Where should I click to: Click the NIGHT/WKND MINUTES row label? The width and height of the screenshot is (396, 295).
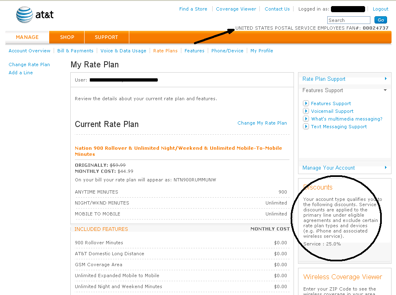tap(102, 203)
